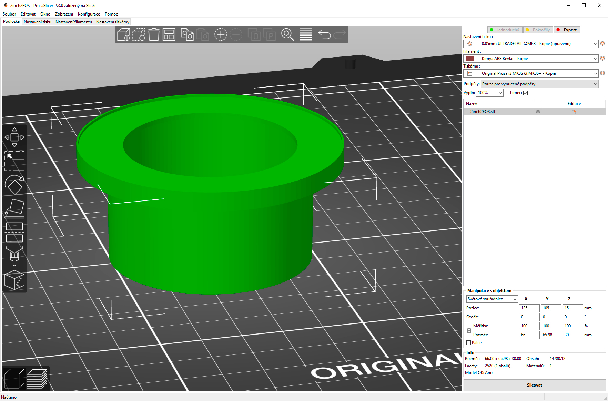This screenshot has height=401, width=608.
Task: Select the Move tool in left toolbar
Action: click(x=14, y=137)
